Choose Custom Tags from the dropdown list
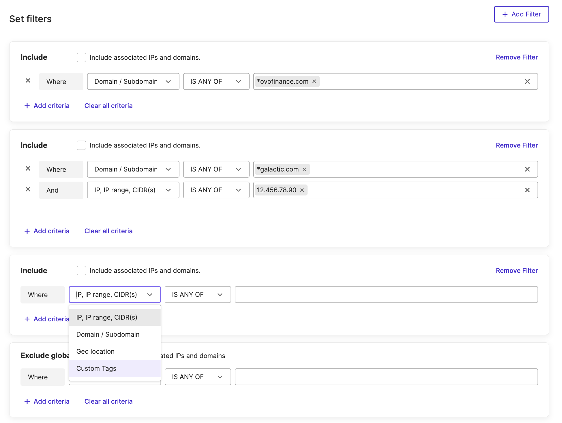Image resolution: width=562 pixels, height=423 pixels. tap(115, 368)
